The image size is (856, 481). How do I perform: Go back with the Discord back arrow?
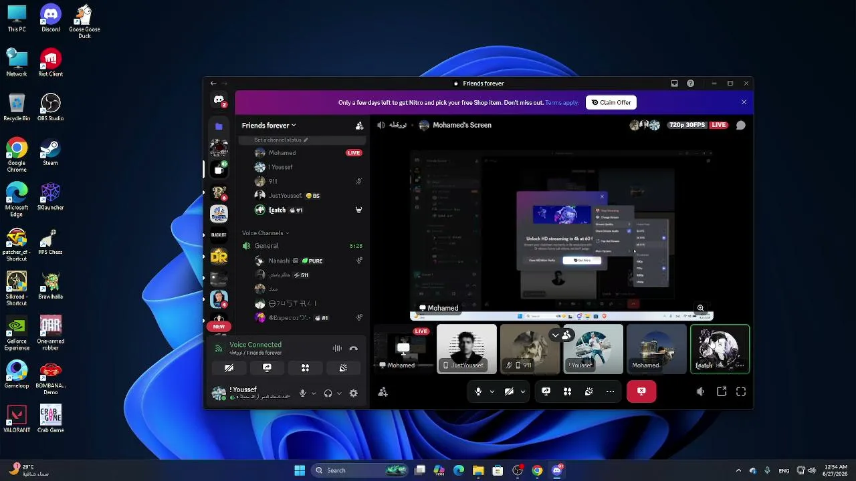tap(213, 84)
